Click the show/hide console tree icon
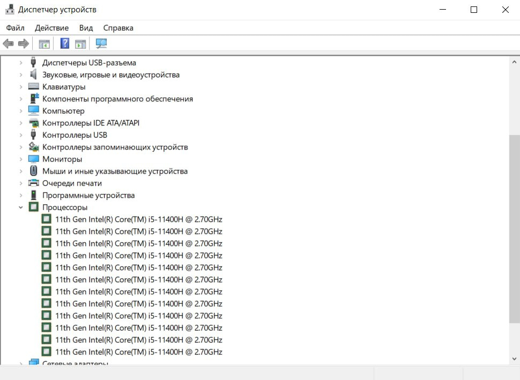 [44, 43]
